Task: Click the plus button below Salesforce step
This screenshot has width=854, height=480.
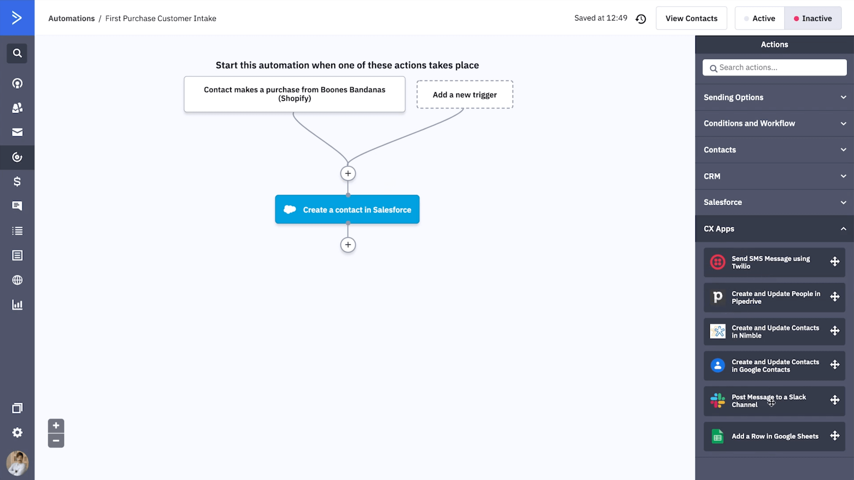Action: pos(348,245)
